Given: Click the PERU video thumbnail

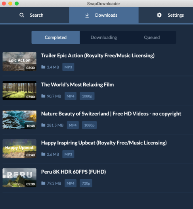Looking at the screenshot, I should click(19, 178).
